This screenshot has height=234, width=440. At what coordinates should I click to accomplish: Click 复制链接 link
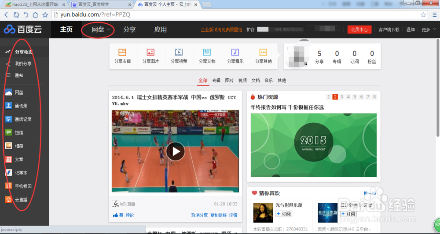click(219, 215)
